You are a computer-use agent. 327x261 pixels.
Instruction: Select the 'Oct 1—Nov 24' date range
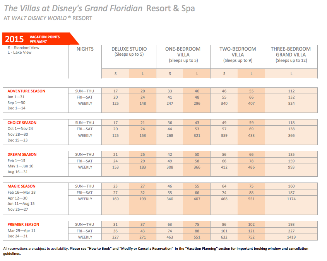[20, 129]
